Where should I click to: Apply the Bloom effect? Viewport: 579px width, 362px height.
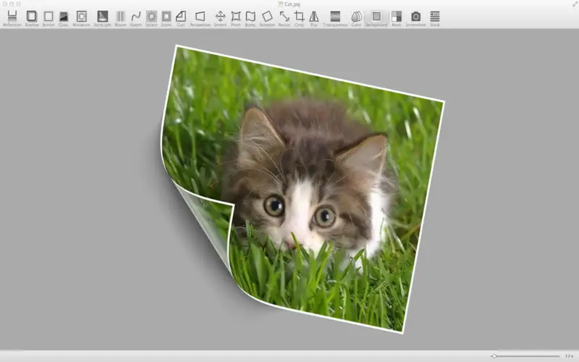[120, 19]
